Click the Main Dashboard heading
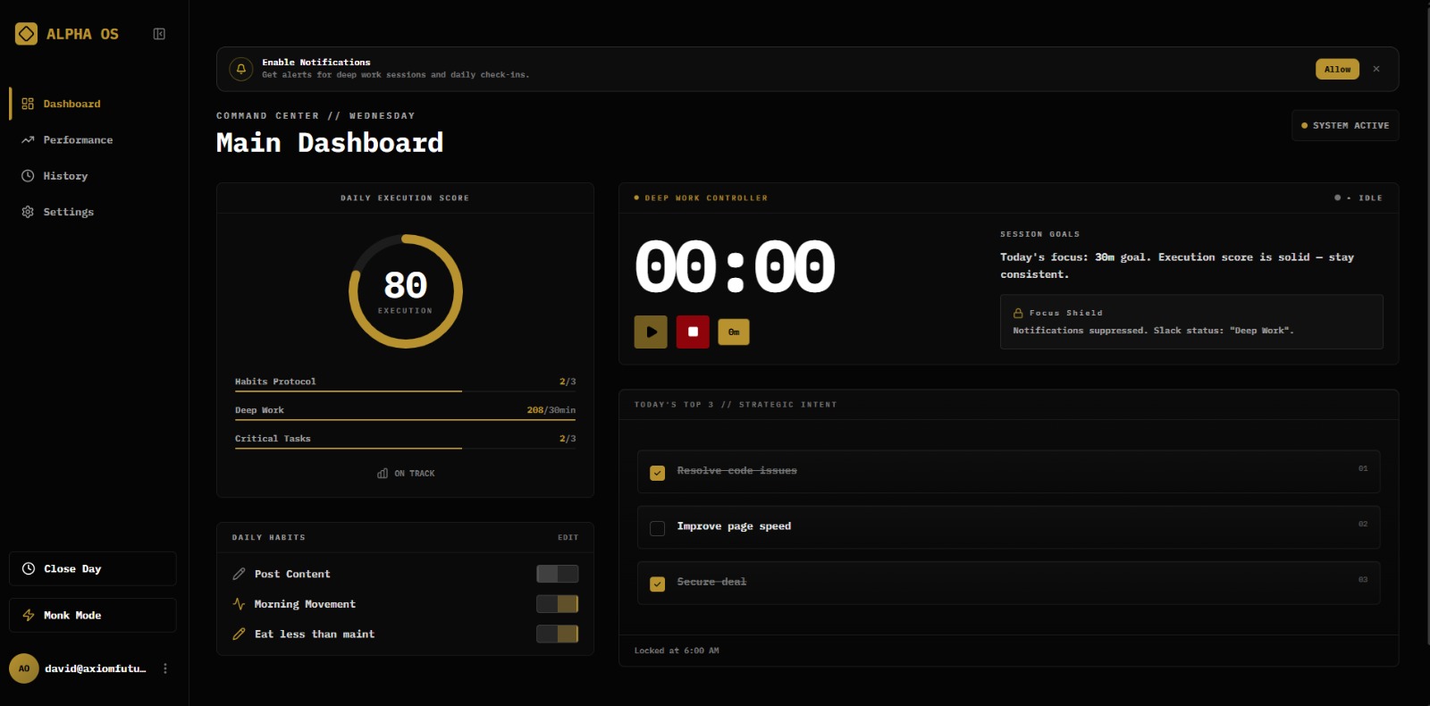1430x706 pixels. (x=330, y=143)
